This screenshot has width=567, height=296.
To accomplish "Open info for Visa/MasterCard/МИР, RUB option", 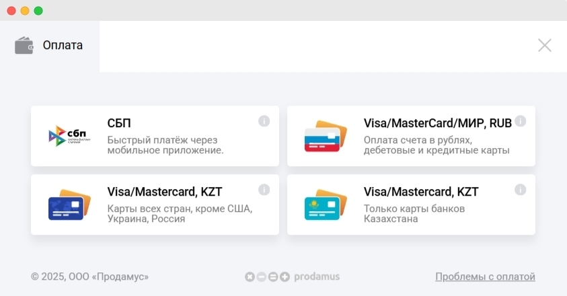I will click(521, 121).
